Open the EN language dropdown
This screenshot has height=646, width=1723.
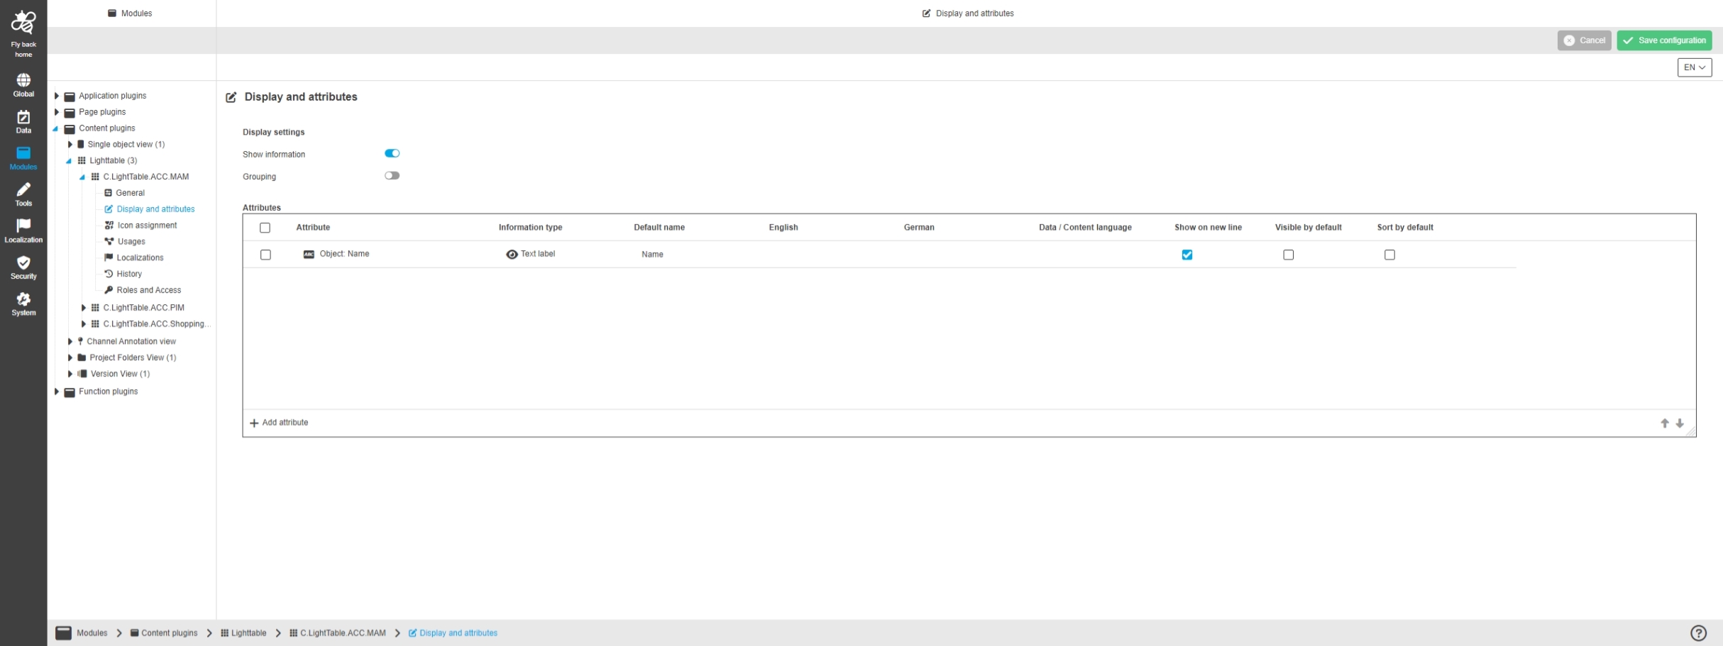click(x=1695, y=67)
